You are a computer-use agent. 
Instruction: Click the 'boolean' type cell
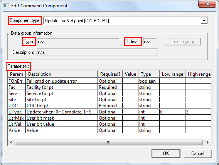[x=149, y=81]
